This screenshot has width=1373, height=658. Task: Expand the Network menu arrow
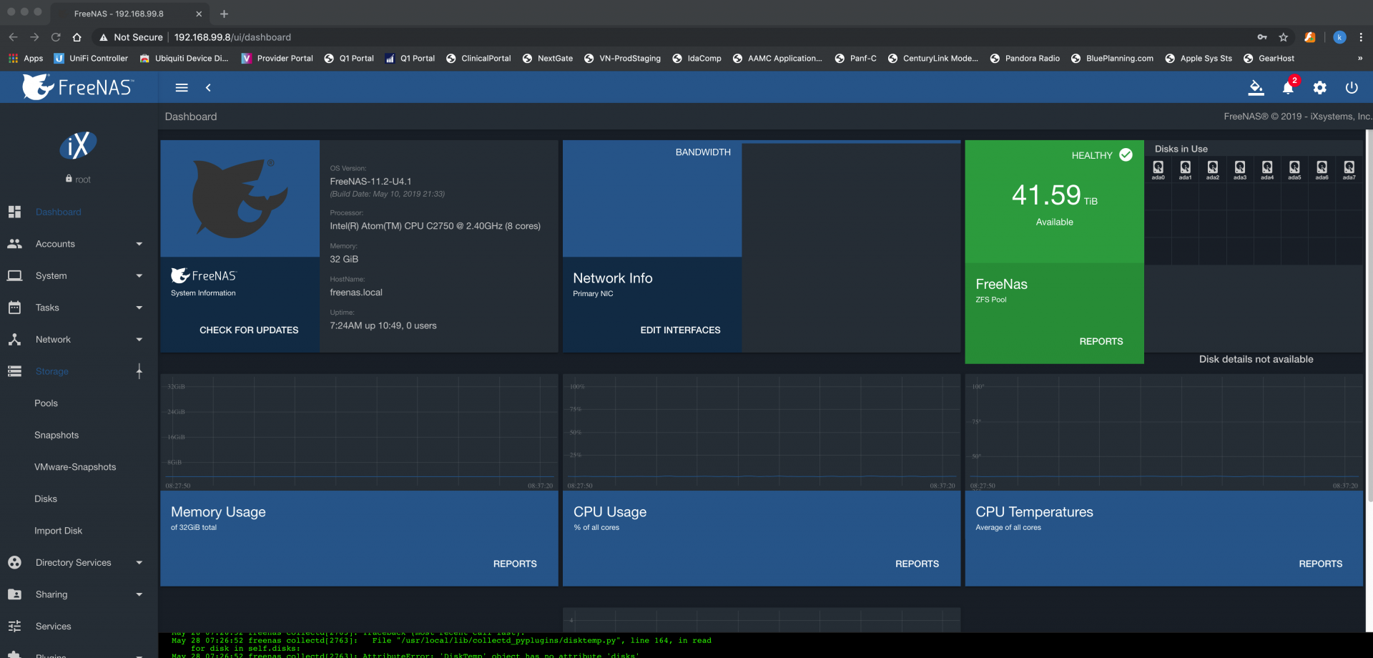click(x=139, y=340)
